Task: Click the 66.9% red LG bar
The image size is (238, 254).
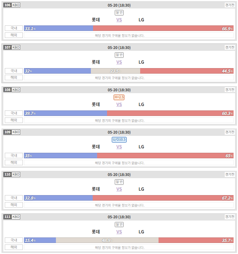Action: coord(163,28)
